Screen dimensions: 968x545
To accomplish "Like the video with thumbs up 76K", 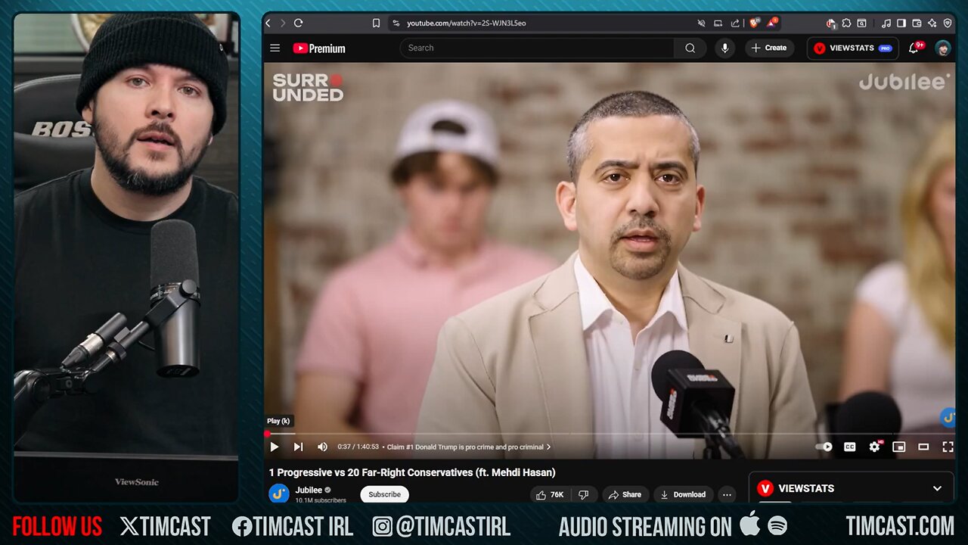I will [550, 495].
